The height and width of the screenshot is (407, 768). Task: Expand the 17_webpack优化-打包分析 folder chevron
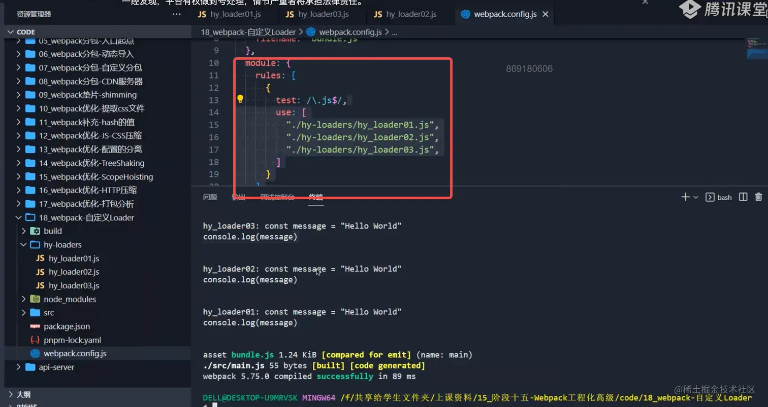pyautogui.click(x=19, y=204)
